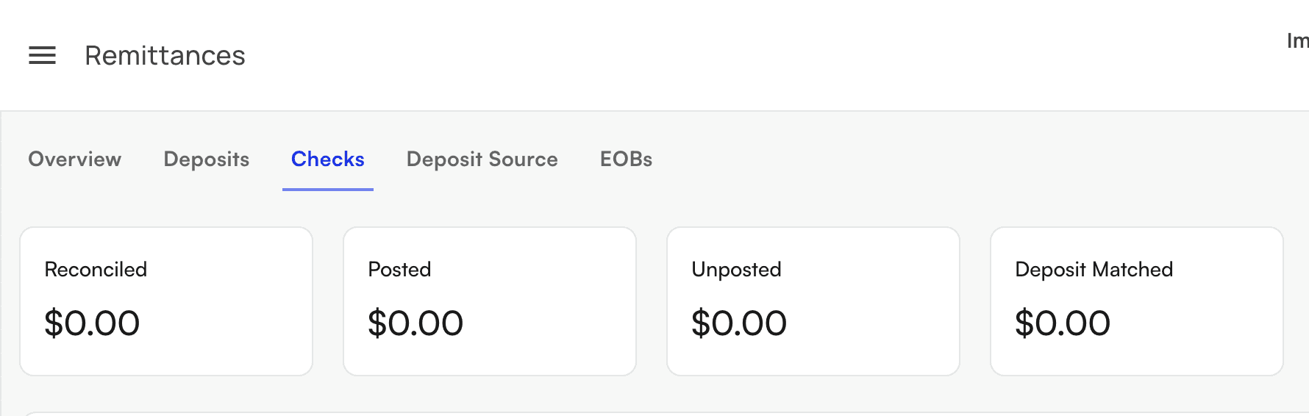Click the Deposit Matched label text
Viewport: 1309px width, 416px height.
pos(1094,270)
